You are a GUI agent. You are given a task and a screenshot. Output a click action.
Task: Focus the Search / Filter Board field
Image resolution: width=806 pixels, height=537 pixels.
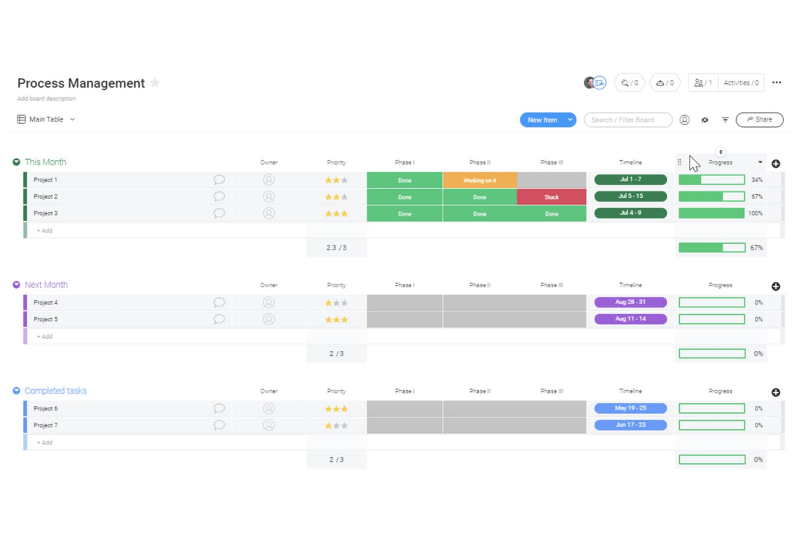coord(628,120)
